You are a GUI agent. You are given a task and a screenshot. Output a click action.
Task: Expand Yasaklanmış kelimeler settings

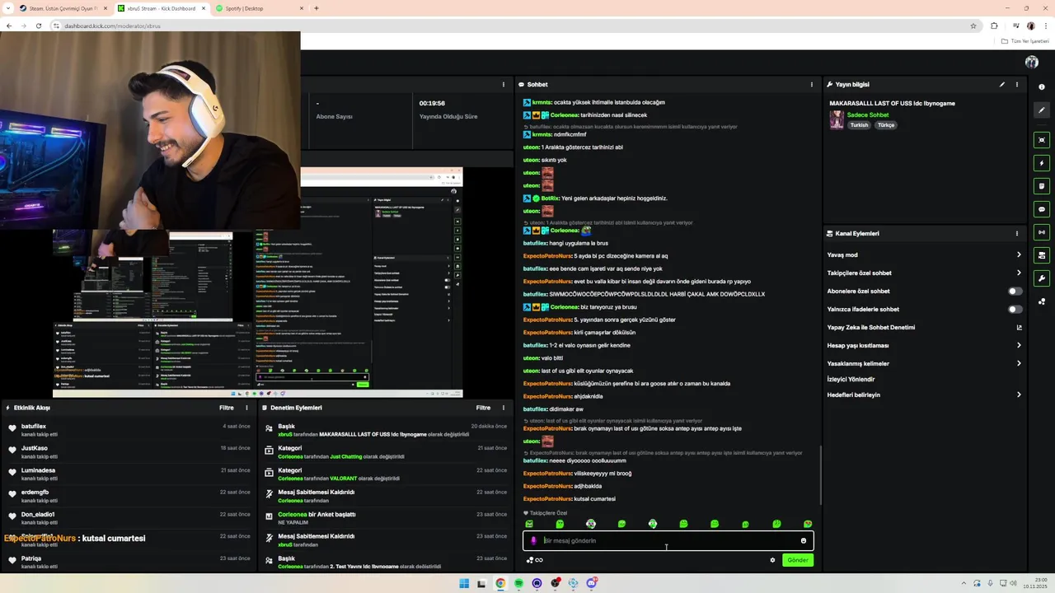1019,363
